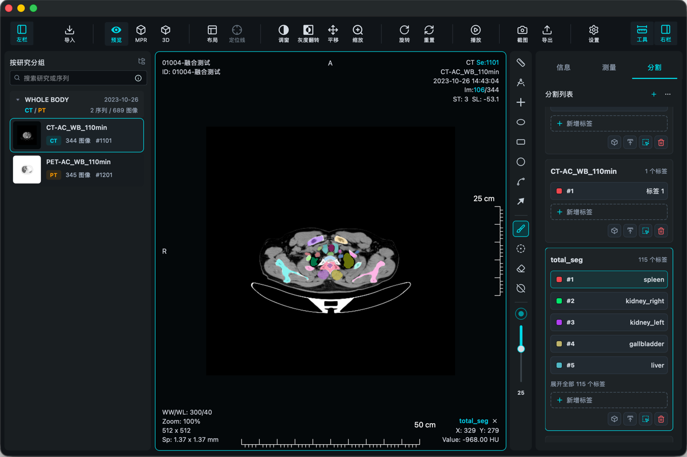Toggle the 左栏 left sidebar button
The height and width of the screenshot is (457, 687).
click(x=22, y=33)
